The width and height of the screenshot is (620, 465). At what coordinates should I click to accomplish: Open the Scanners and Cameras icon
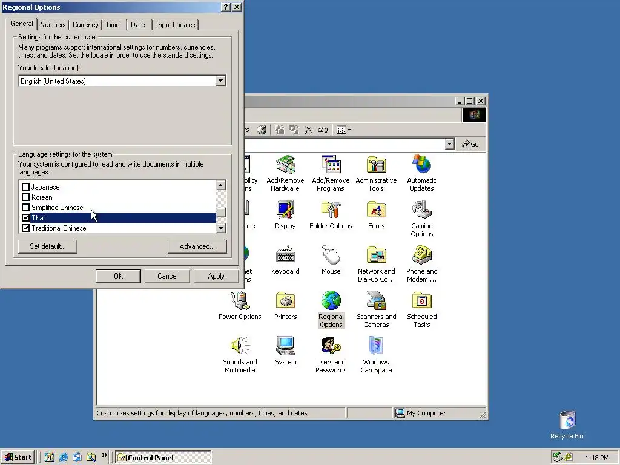coord(376,309)
